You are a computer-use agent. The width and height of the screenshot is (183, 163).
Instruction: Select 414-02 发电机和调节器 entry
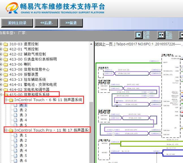(x=29, y=90)
